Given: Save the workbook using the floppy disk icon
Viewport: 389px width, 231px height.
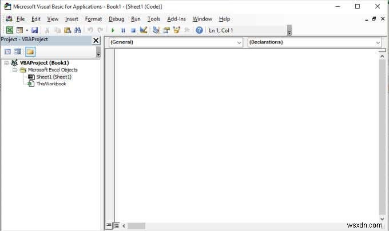Looking at the screenshot, I should click(x=35, y=30).
